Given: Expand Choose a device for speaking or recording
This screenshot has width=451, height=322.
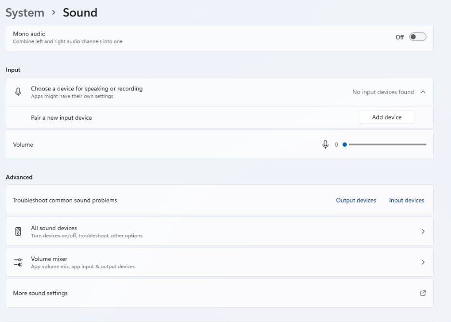Looking at the screenshot, I should (x=423, y=92).
